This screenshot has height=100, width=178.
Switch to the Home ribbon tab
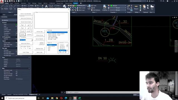(7, 3)
